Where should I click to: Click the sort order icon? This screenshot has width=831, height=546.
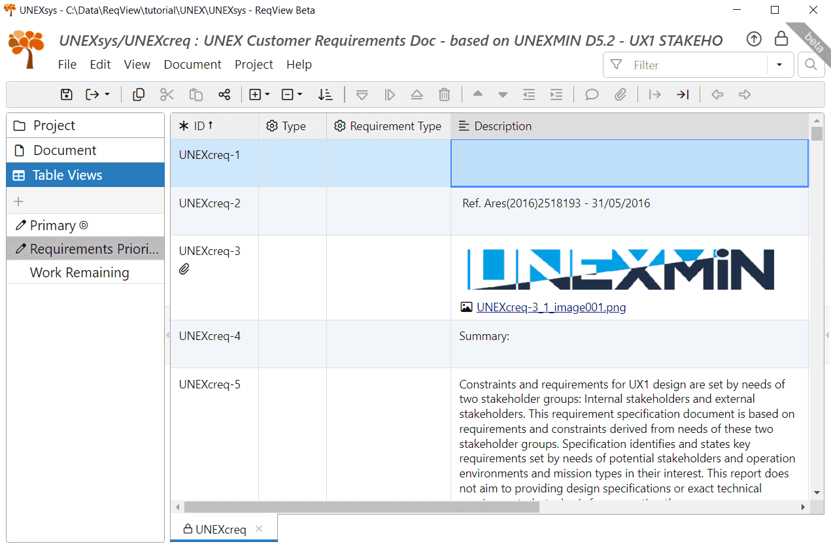325,95
